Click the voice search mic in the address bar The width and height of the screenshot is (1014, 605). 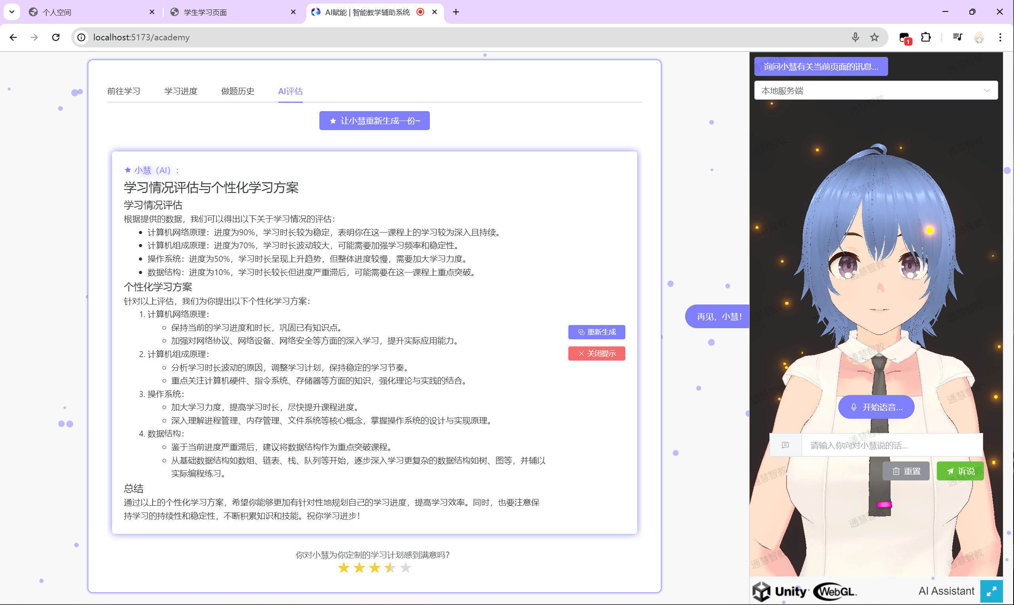coord(855,37)
